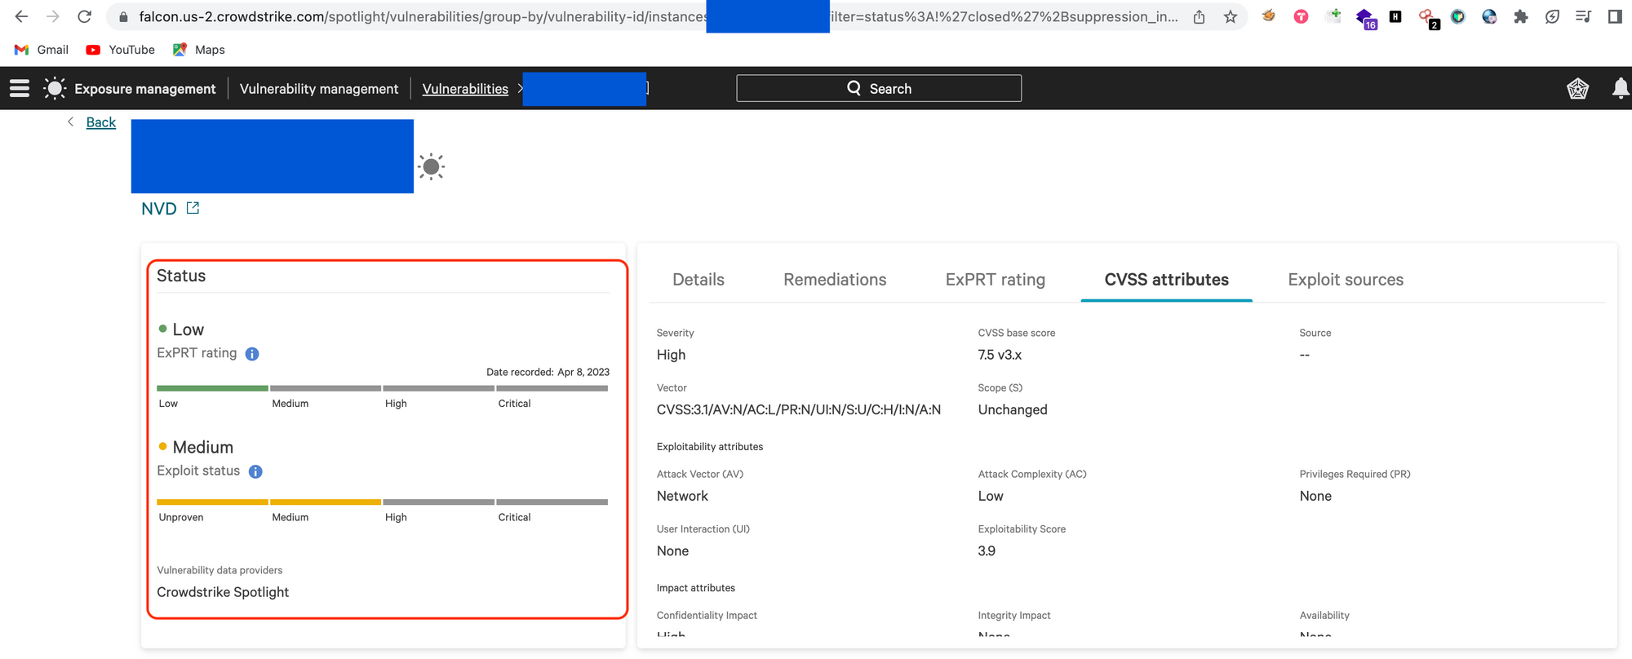Click the Exploitability Score value 3.9

pos(987,551)
